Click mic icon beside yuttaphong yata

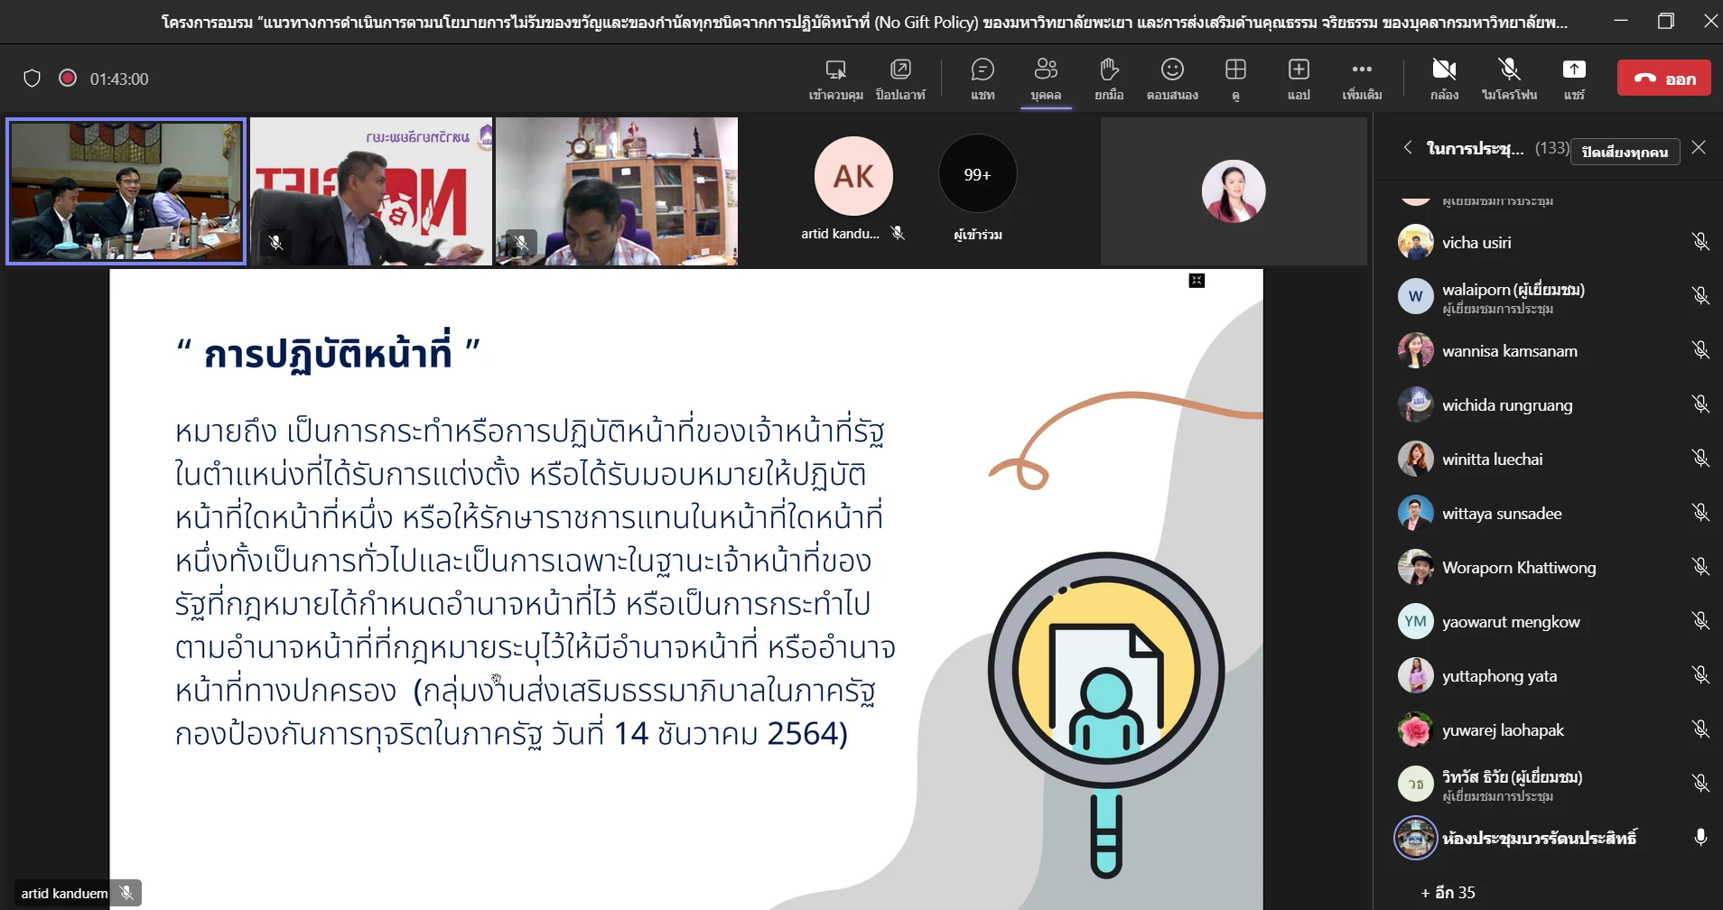coord(1700,675)
